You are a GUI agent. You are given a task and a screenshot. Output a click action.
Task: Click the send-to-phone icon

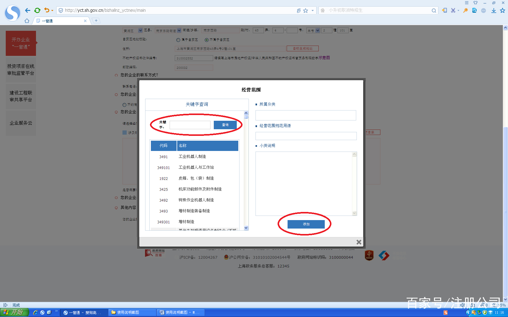point(444,10)
